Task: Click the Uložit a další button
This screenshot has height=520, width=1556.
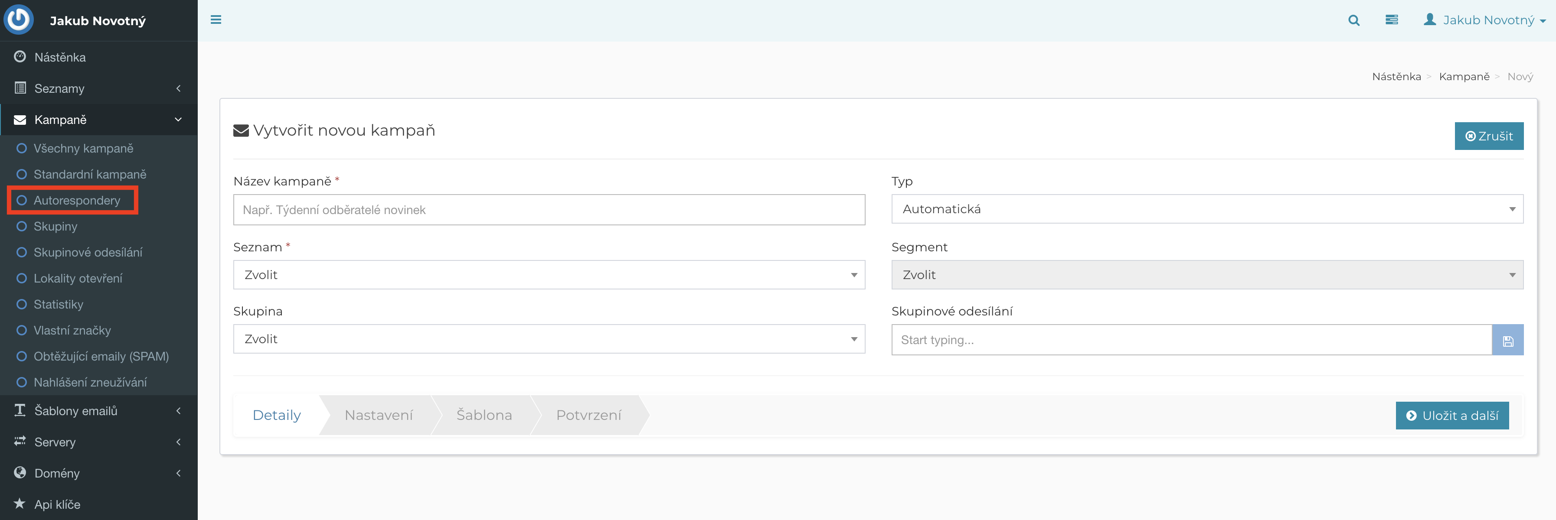Action: tap(1452, 416)
